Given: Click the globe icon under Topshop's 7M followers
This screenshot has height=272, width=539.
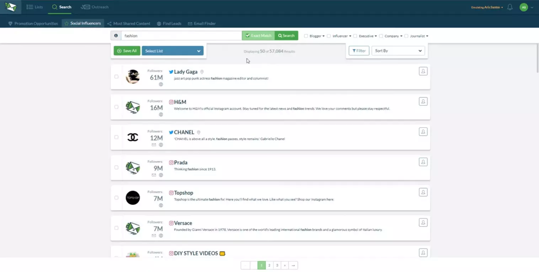Looking at the screenshot, I should click(161, 205).
